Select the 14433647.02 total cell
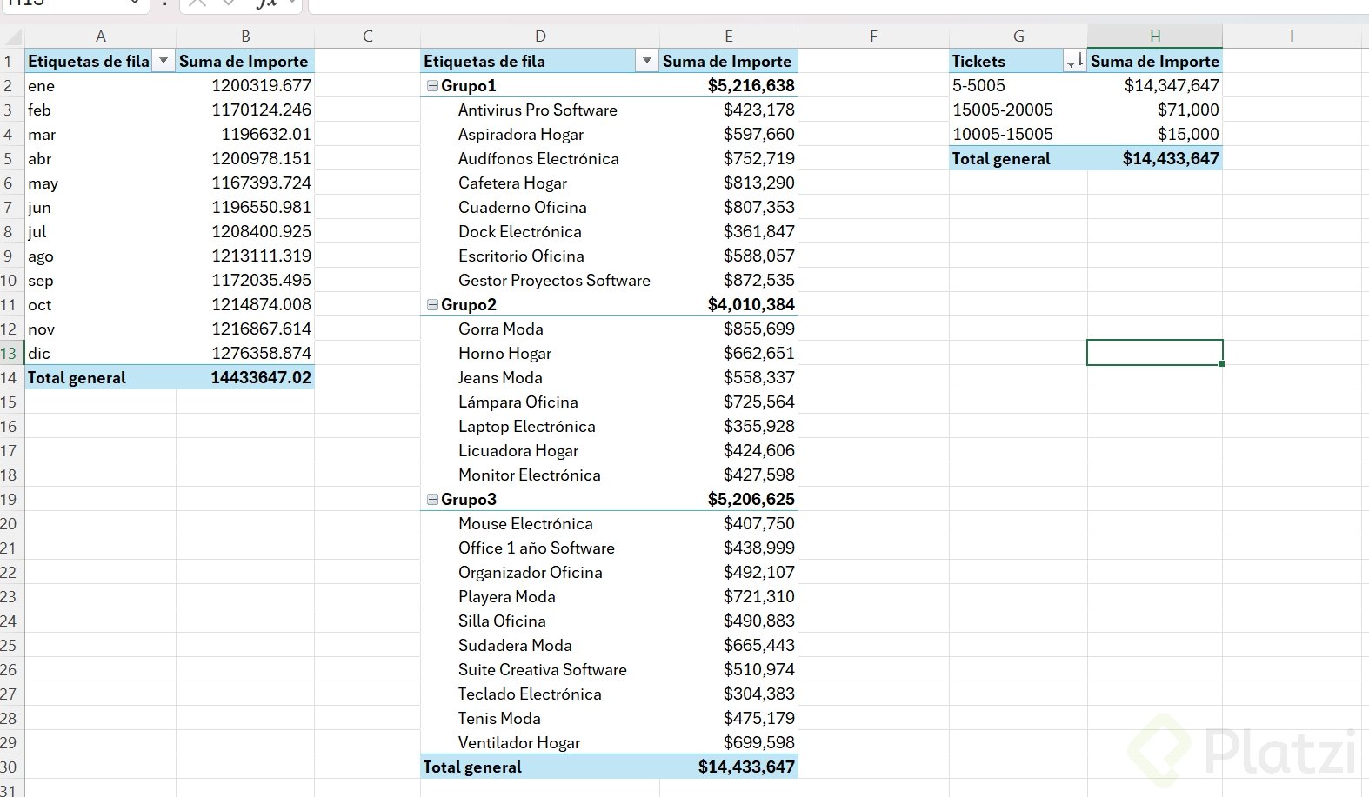 coord(245,378)
